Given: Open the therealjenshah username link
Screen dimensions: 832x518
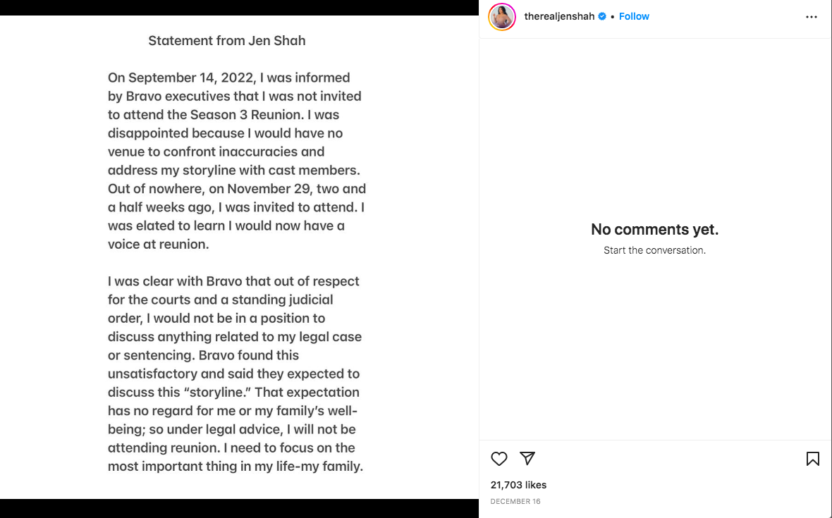Looking at the screenshot, I should point(559,16).
